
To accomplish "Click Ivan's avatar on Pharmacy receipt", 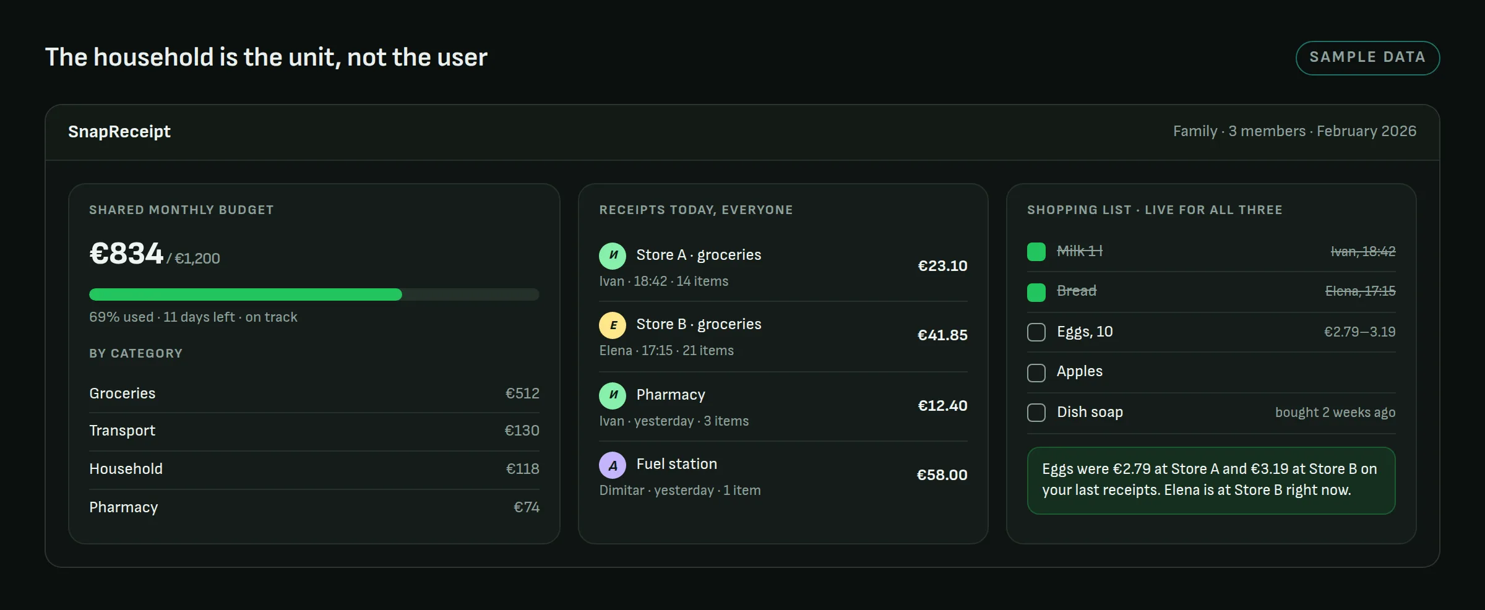I will pyautogui.click(x=613, y=395).
